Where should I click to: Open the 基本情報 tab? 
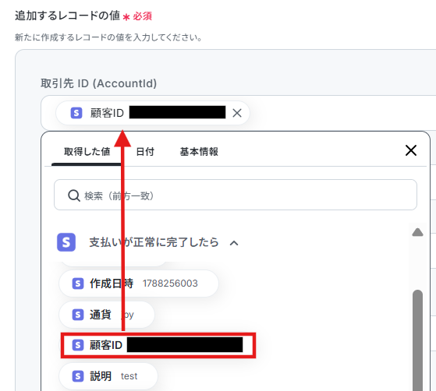coord(199,152)
